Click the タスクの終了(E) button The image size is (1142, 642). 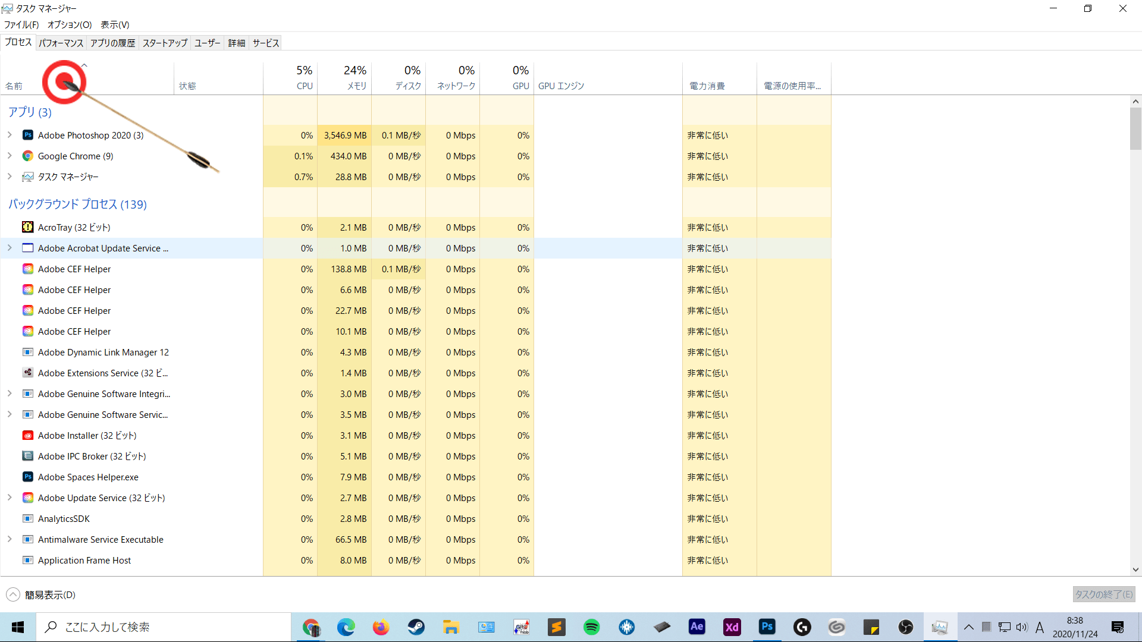pos(1104,594)
